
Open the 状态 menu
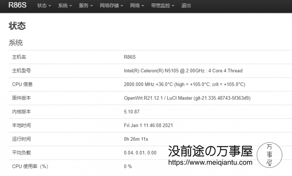pyautogui.click(x=44, y=5)
